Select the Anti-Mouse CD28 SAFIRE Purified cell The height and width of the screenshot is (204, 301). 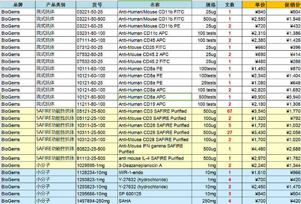click(155, 139)
